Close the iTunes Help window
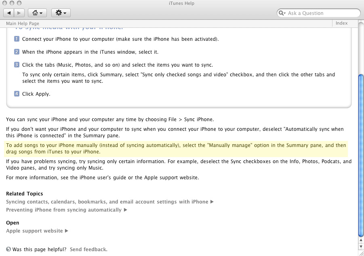 coord(4,3)
